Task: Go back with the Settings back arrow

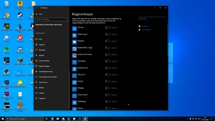Action: (36, 8)
